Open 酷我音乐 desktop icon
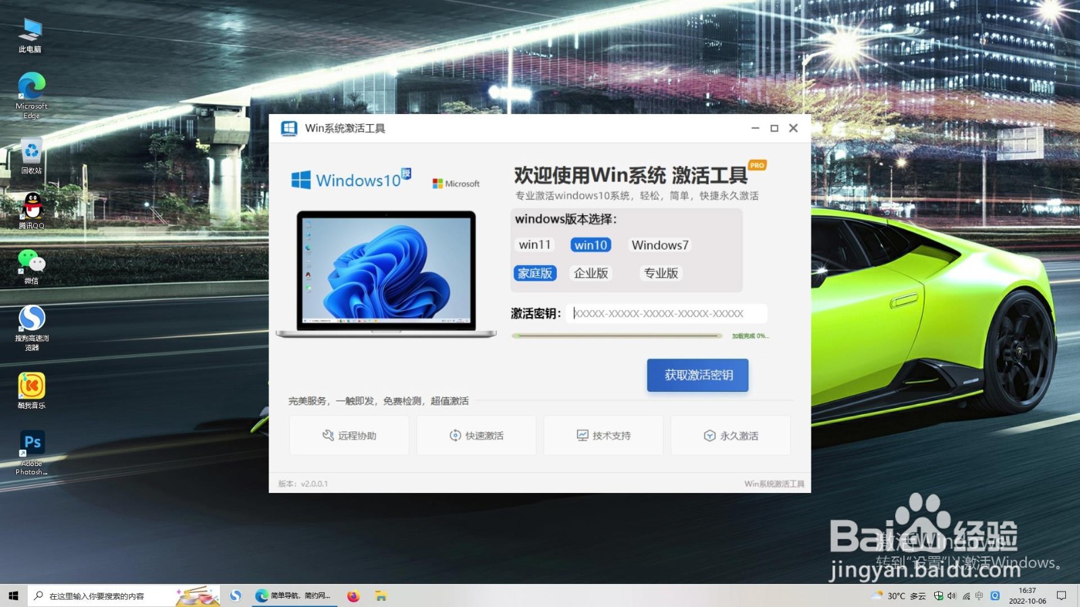Viewport: 1080px width, 607px height. 31,391
